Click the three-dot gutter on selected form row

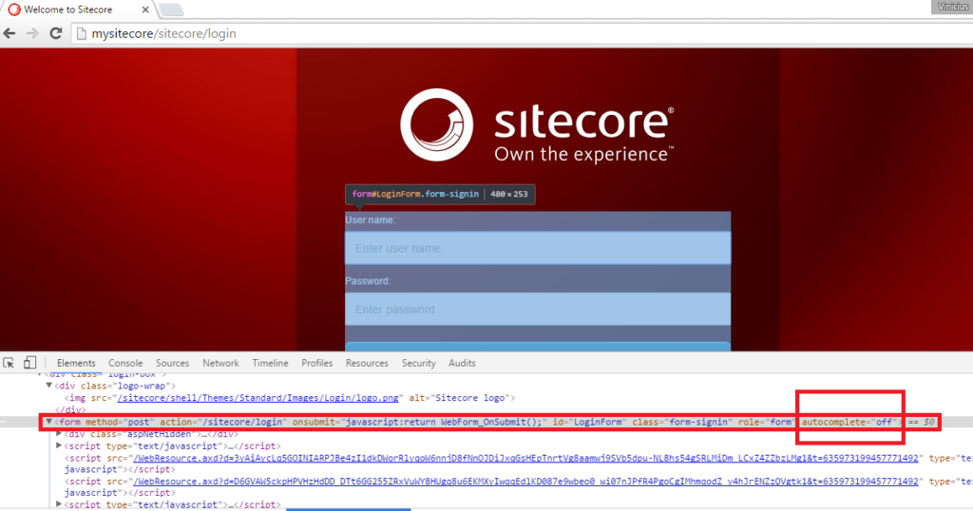coord(3,422)
